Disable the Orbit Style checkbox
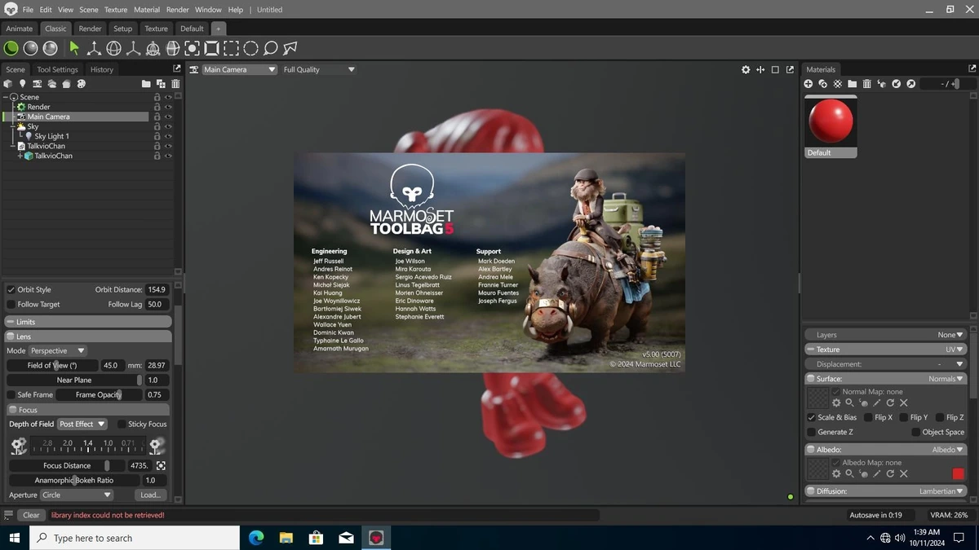This screenshot has width=979, height=550. (11, 289)
